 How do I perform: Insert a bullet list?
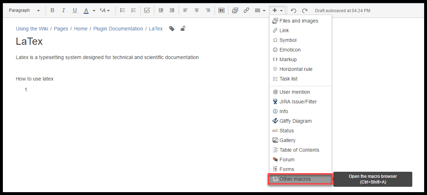pyautogui.click(x=123, y=10)
